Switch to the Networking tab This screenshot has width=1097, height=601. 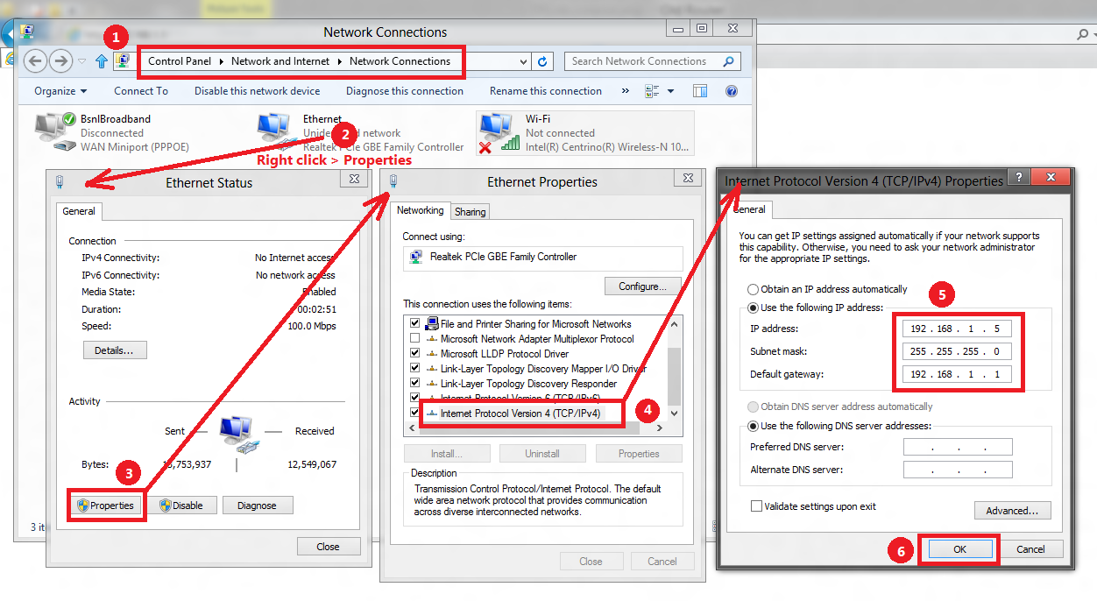420,210
